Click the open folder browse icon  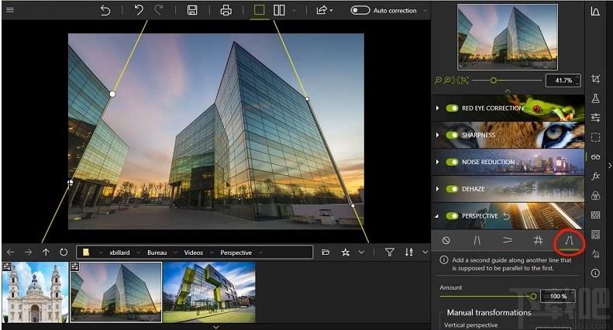pos(325,253)
